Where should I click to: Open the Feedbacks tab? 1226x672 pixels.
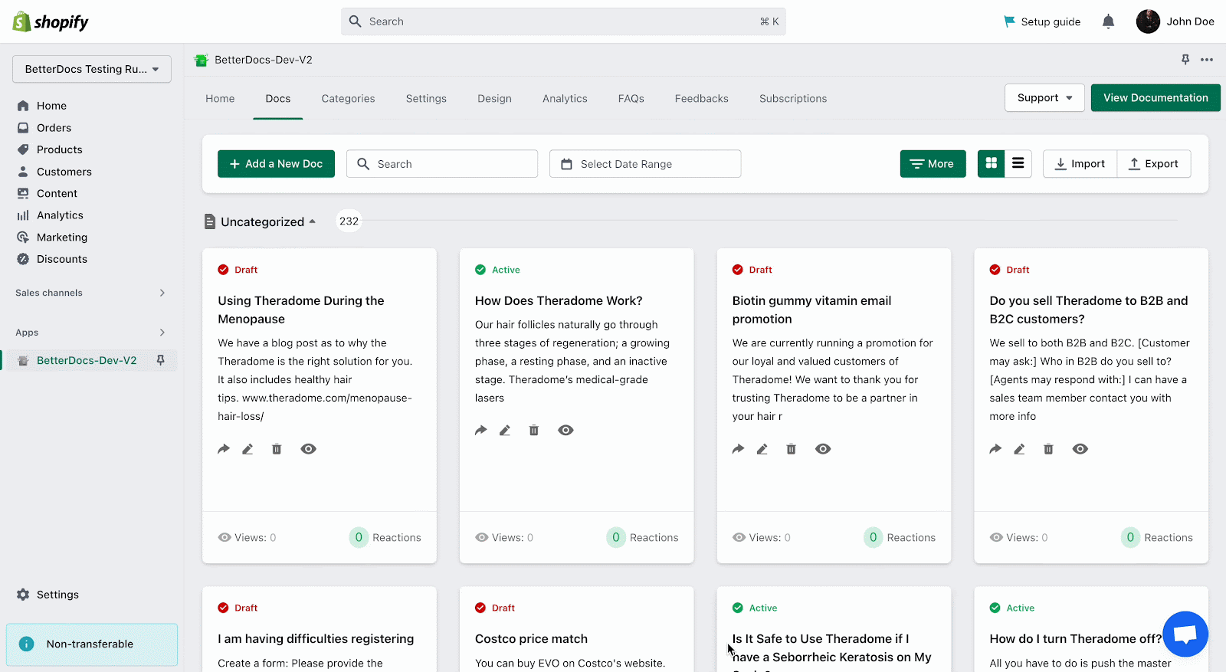(702, 99)
